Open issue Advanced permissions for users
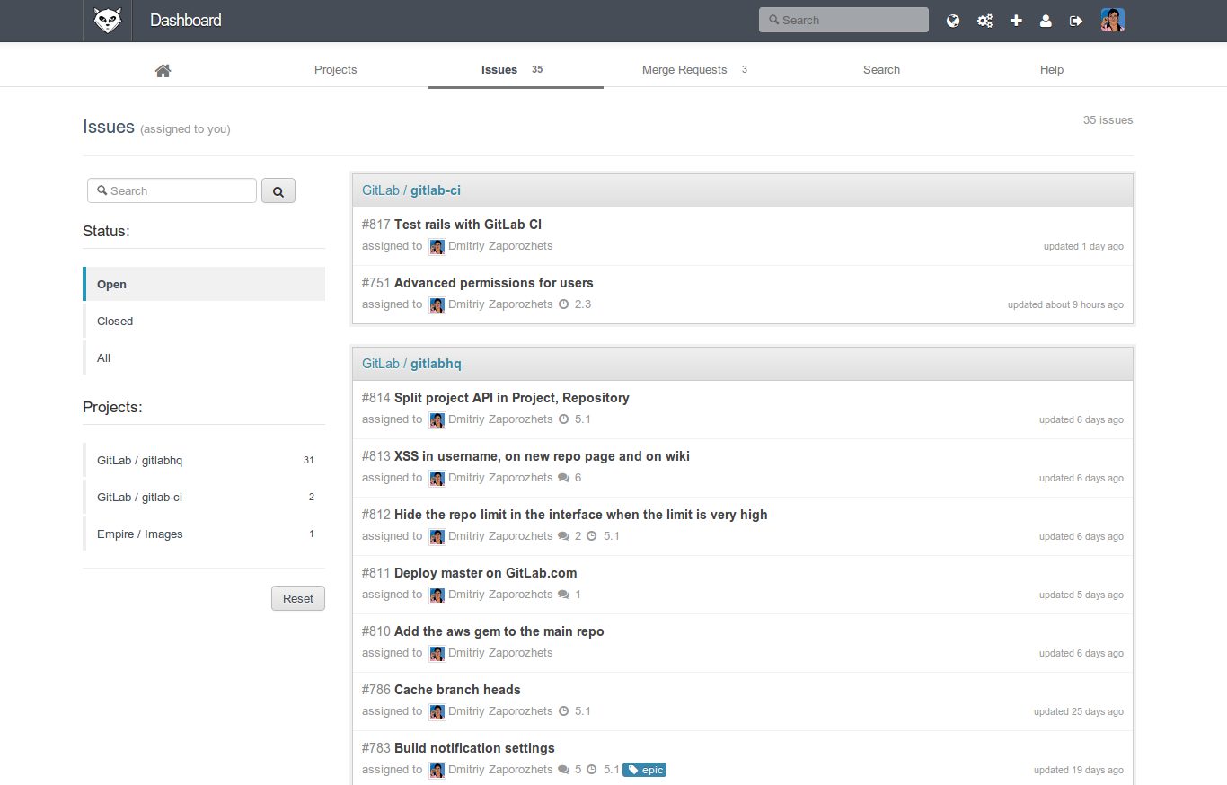This screenshot has height=785, width=1227. coord(494,283)
